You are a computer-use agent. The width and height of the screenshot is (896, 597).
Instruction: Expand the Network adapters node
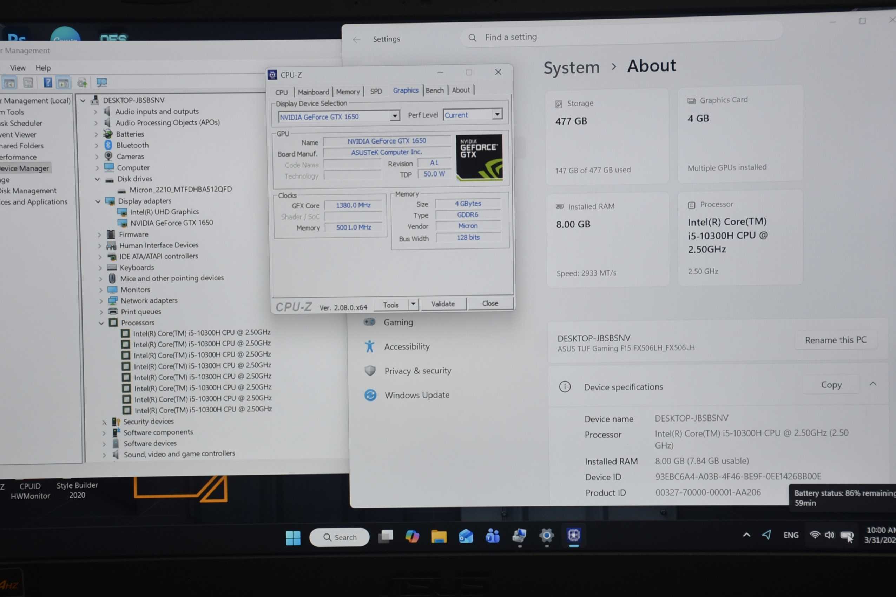pos(101,301)
